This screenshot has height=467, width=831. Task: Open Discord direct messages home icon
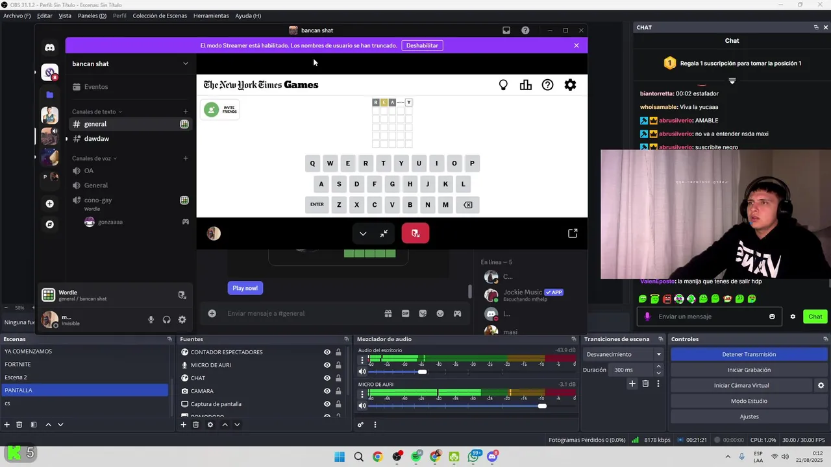coord(50,47)
